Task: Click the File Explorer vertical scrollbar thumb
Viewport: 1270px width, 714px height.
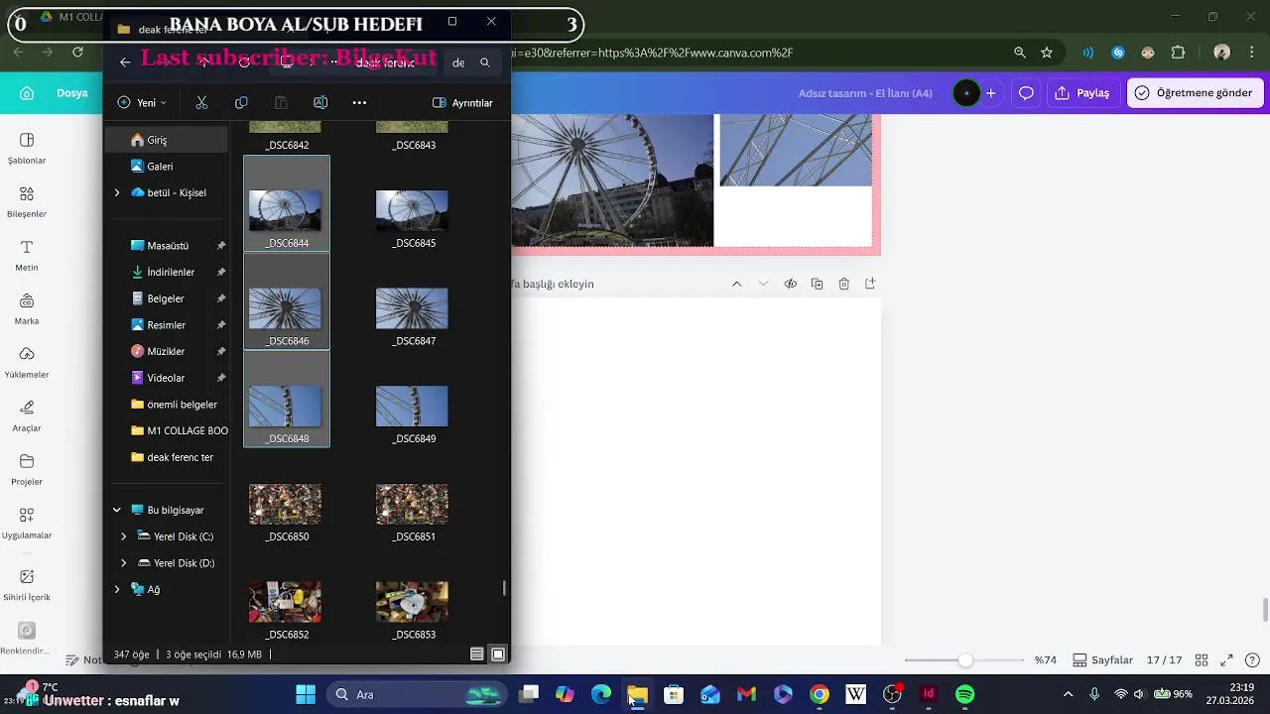Action: pos(504,588)
